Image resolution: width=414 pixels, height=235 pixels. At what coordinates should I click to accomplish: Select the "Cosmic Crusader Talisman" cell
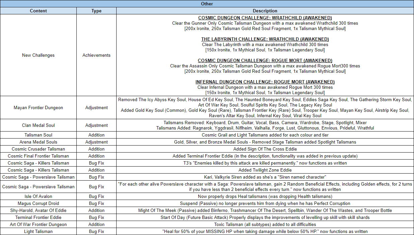(x=38, y=149)
